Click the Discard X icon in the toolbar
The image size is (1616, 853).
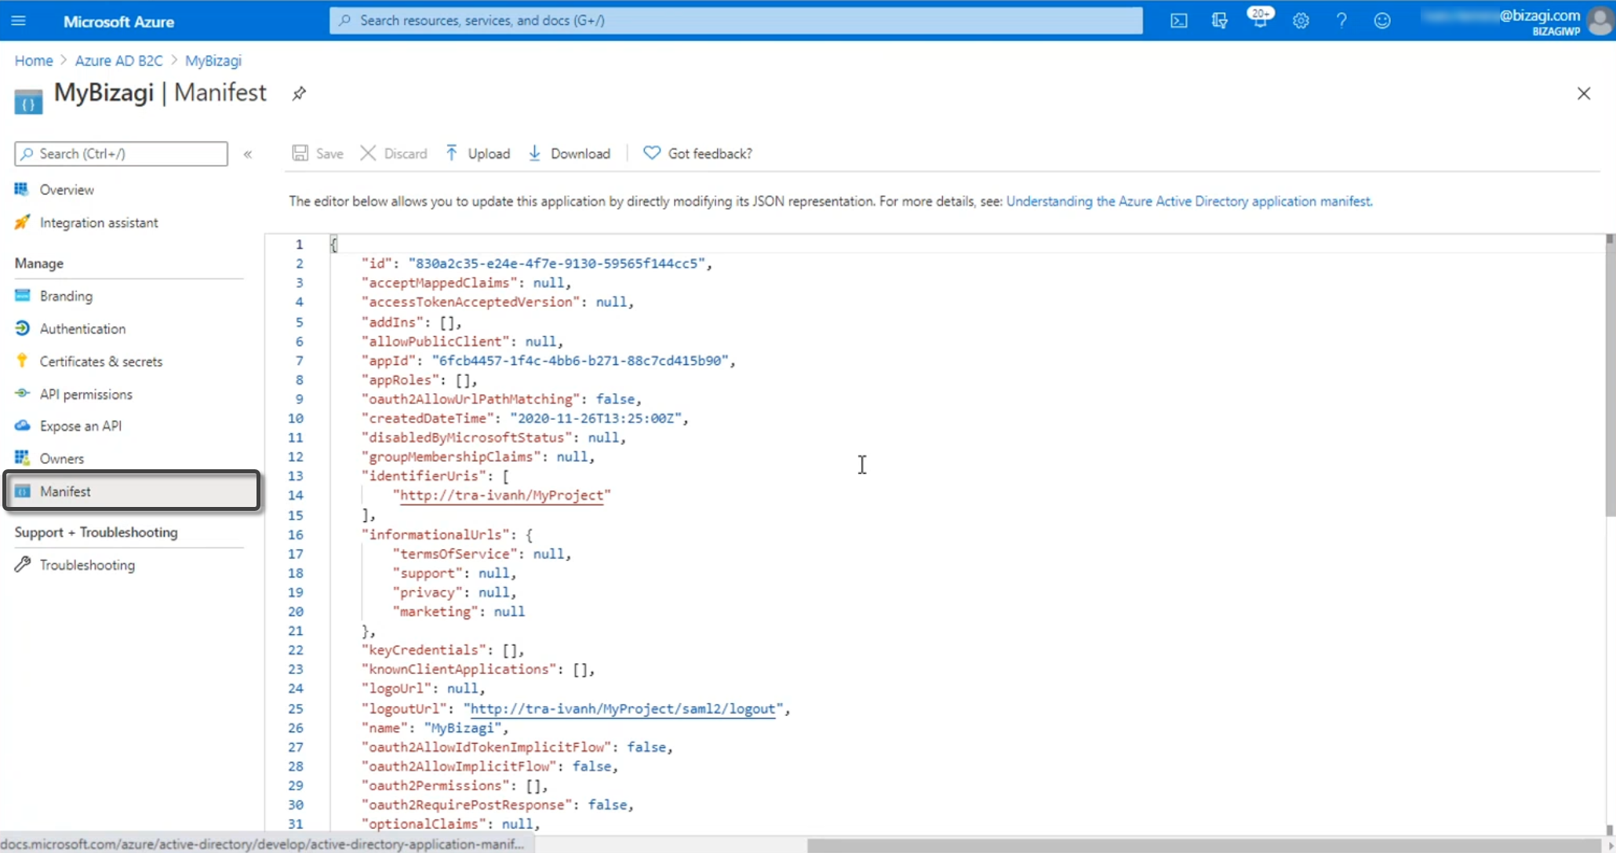pos(368,153)
